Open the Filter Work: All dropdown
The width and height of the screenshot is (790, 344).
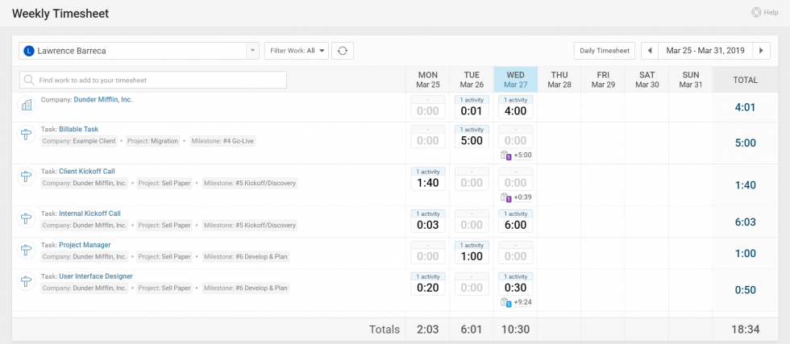[x=297, y=51]
